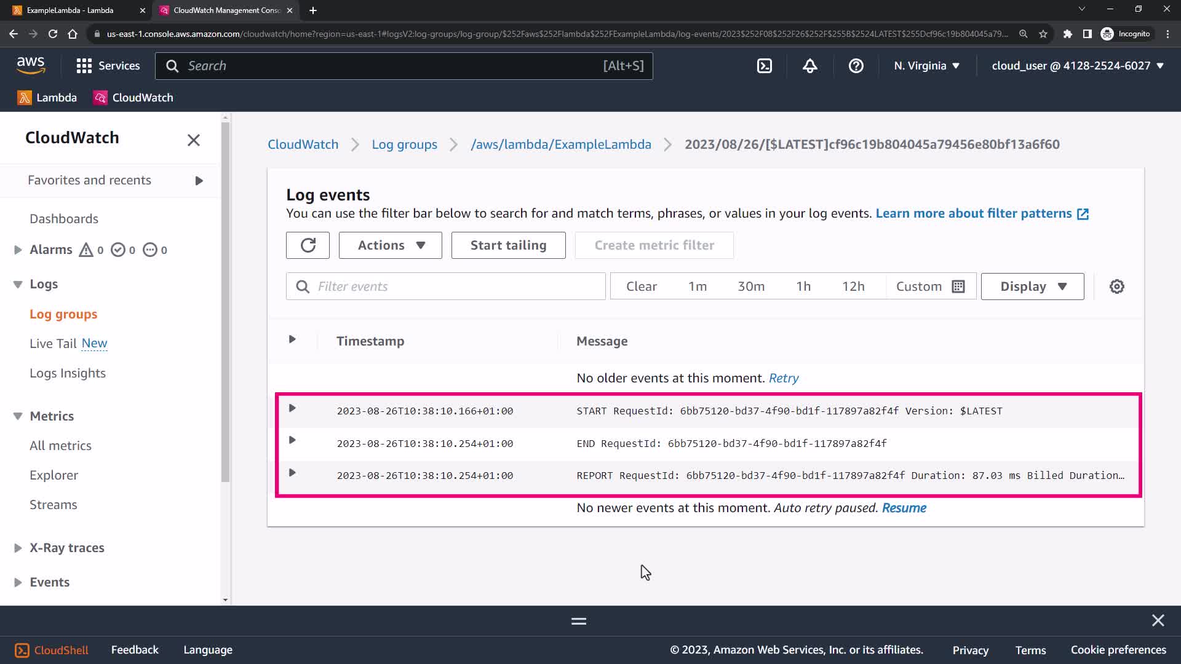This screenshot has height=664, width=1181.
Task: Click the Resume auto retry link
Action: pos(904,508)
